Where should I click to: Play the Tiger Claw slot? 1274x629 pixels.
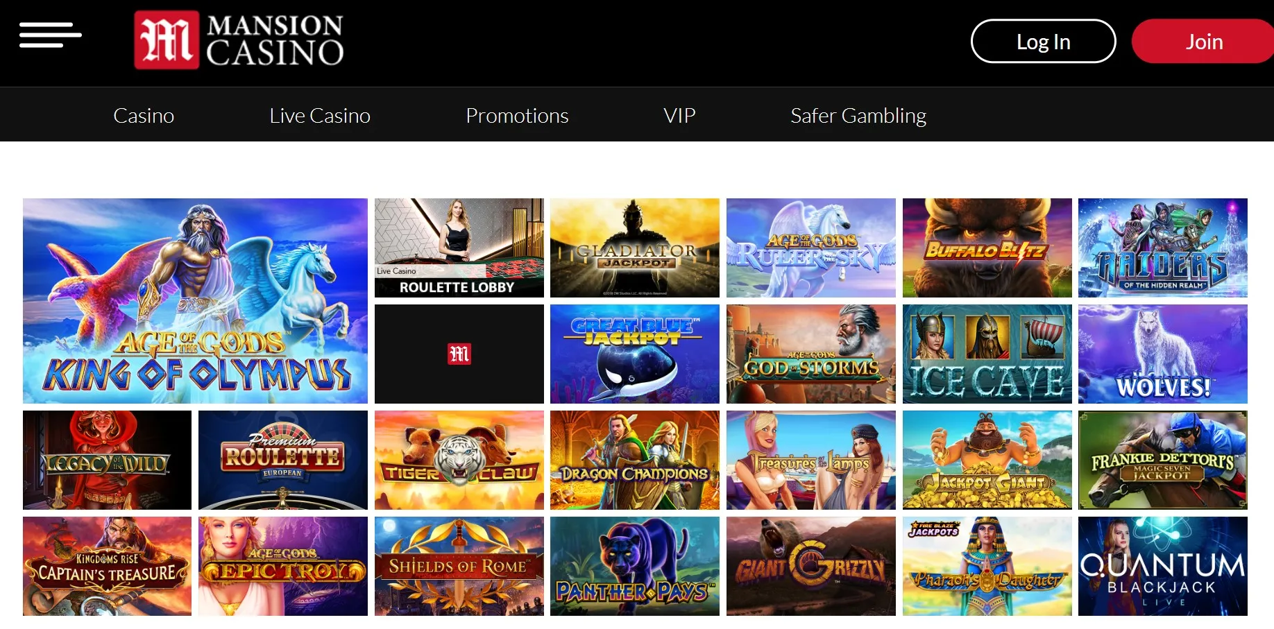point(459,460)
